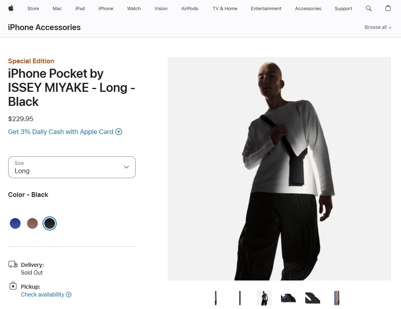Viewport: 401px width, 309px height.
Task: Select the multi-color straps last thumbnail
Action: point(337,298)
